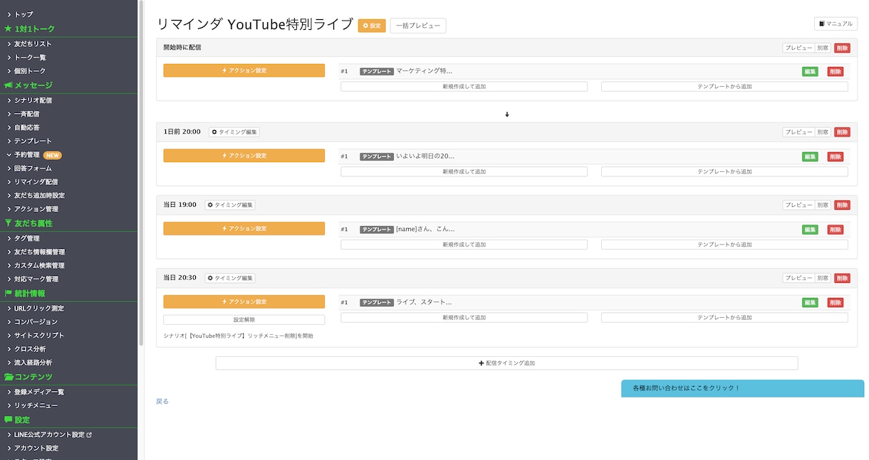The image size is (869, 460).
Task: Open 自動応答 in the sidebar
Action: [27, 127]
